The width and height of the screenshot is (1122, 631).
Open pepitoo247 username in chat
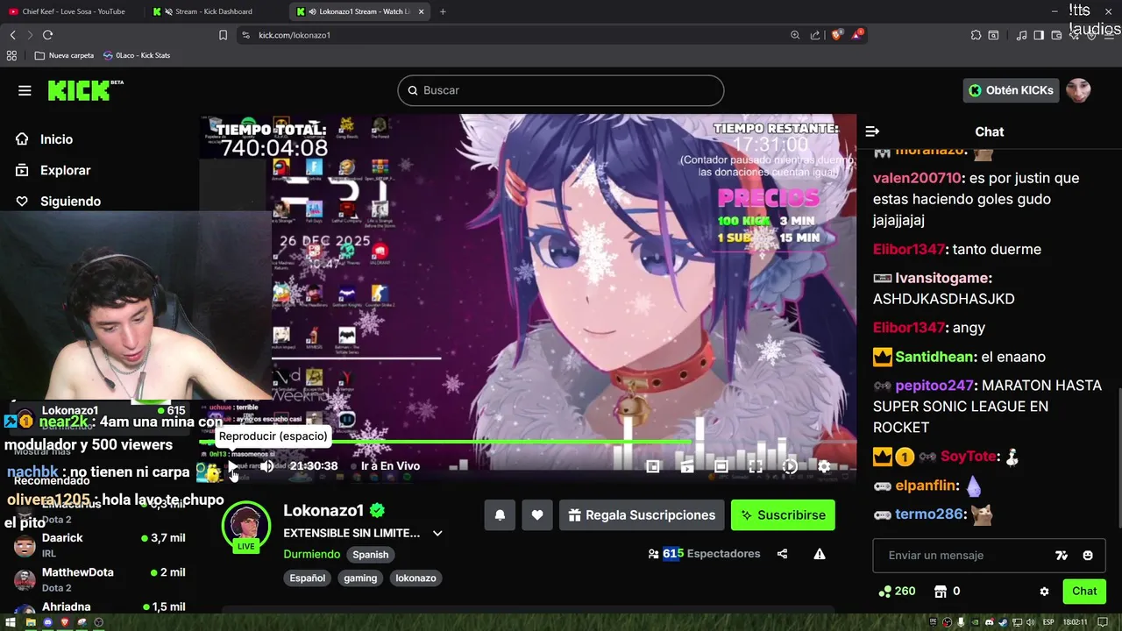[934, 386]
